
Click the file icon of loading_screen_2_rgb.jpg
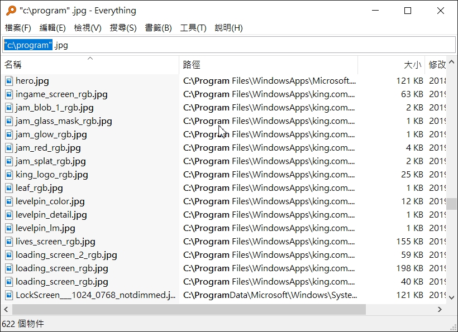point(9,255)
